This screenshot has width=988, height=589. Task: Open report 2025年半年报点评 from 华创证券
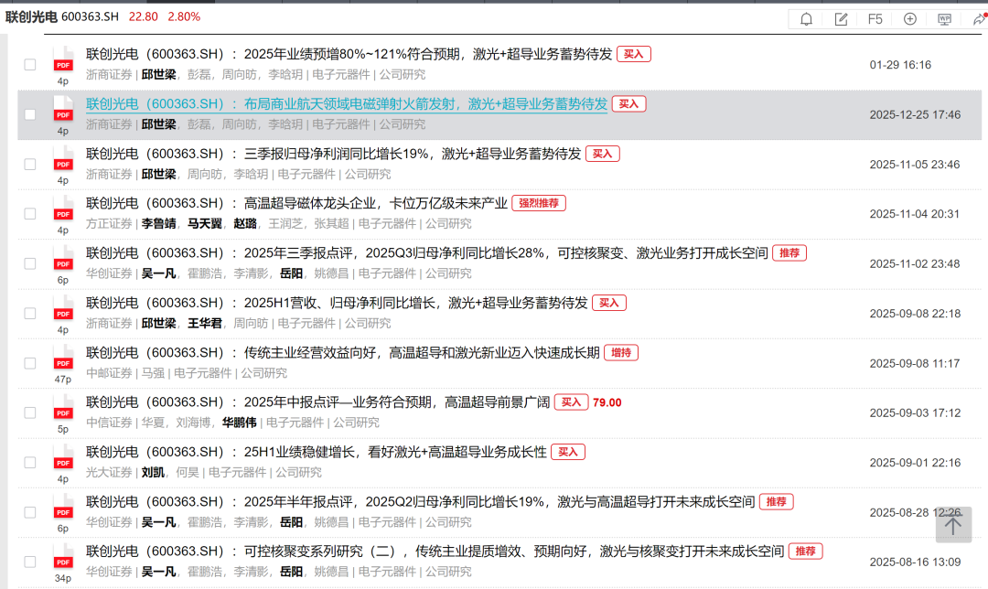pos(420,502)
